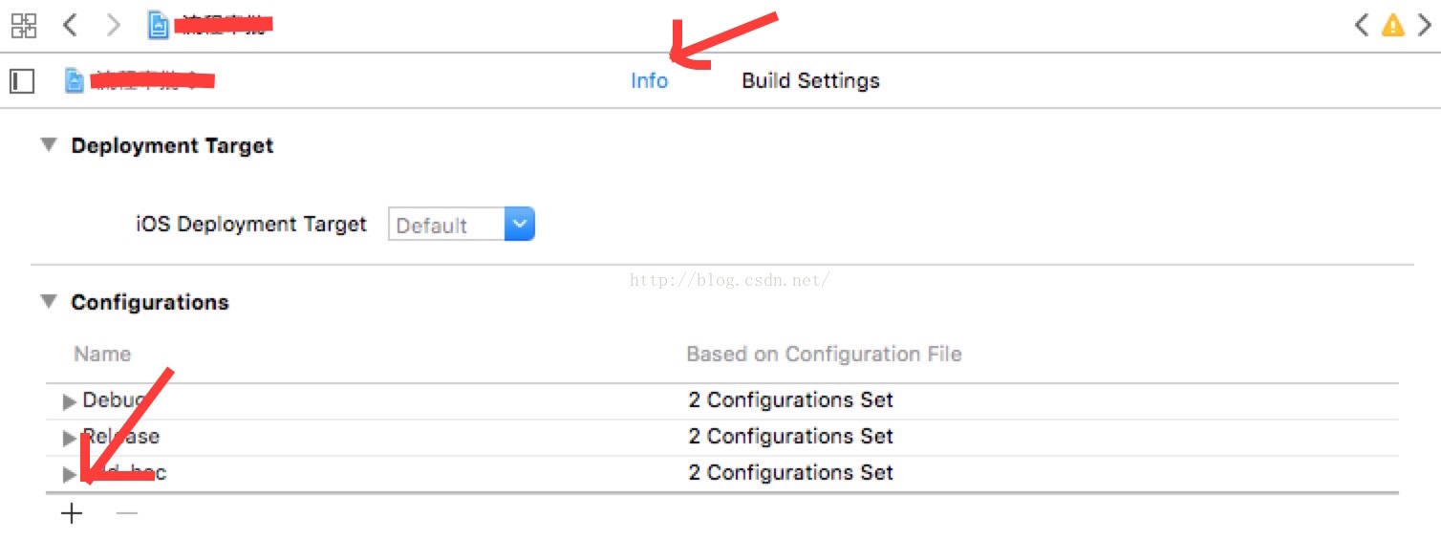Collapse the Deployment Target section
Screen dimensions: 1441x539
(x=48, y=145)
